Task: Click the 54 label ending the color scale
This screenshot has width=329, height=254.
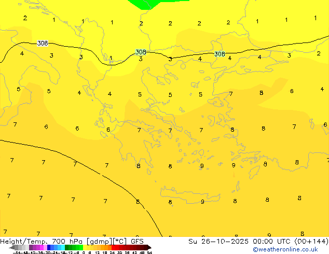Action: click(x=149, y=253)
